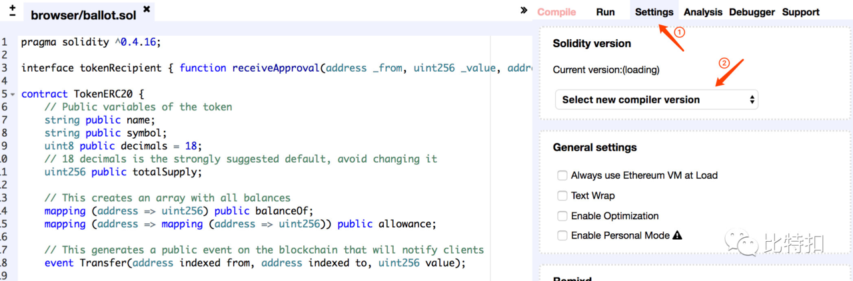Viewport: 853px width, 281px height.
Task: Click the 'public allowance' mapping line
Action: coord(241,224)
